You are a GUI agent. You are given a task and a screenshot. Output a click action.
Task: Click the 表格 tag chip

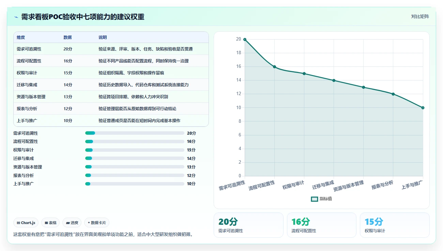point(50,223)
